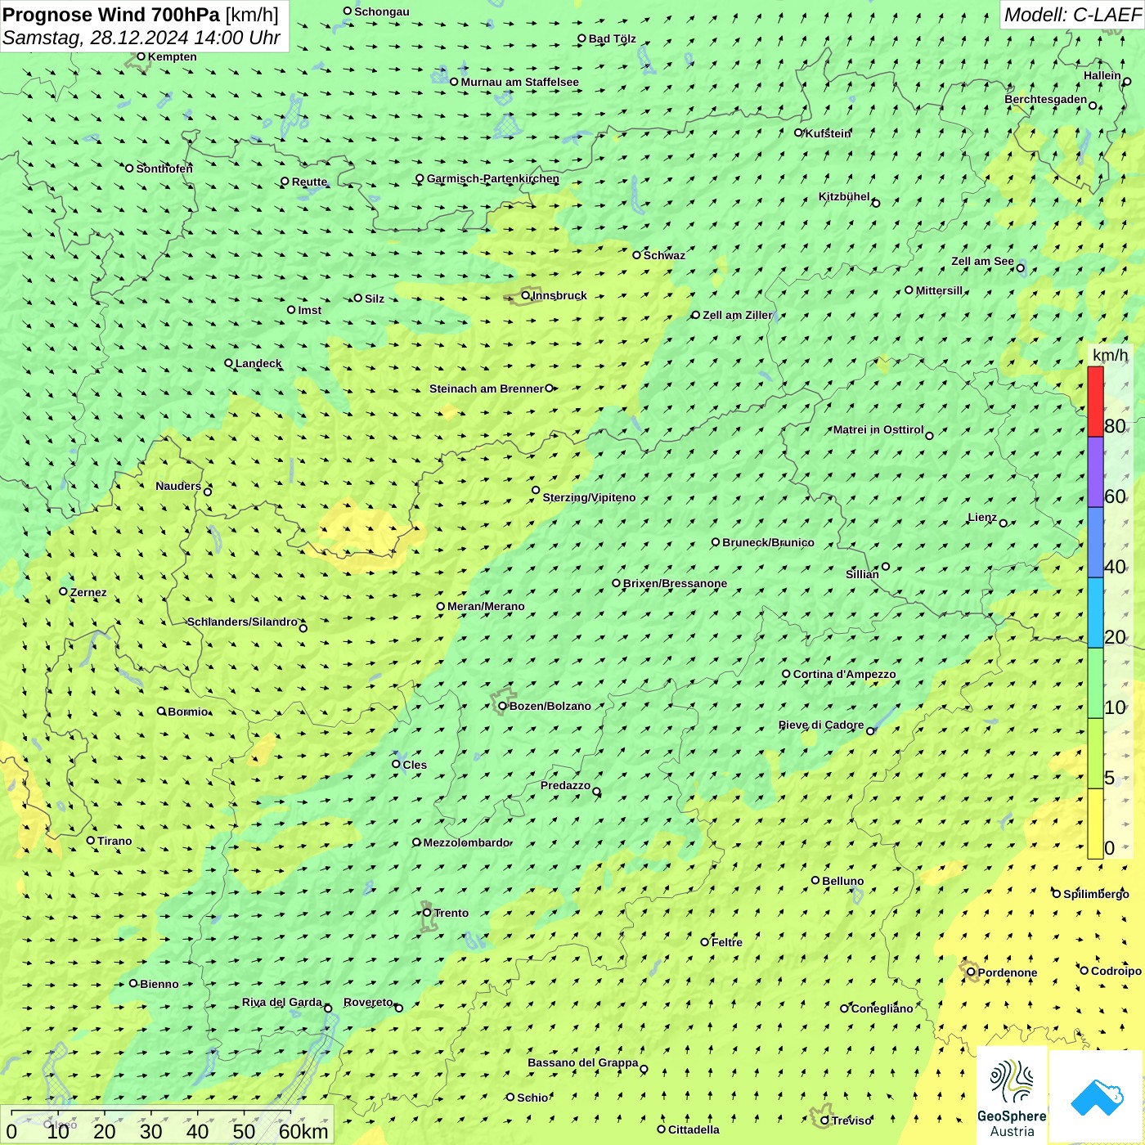
Task: Click the 'Pieve di Cadore' label
Action: pyautogui.click(x=821, y=725)
